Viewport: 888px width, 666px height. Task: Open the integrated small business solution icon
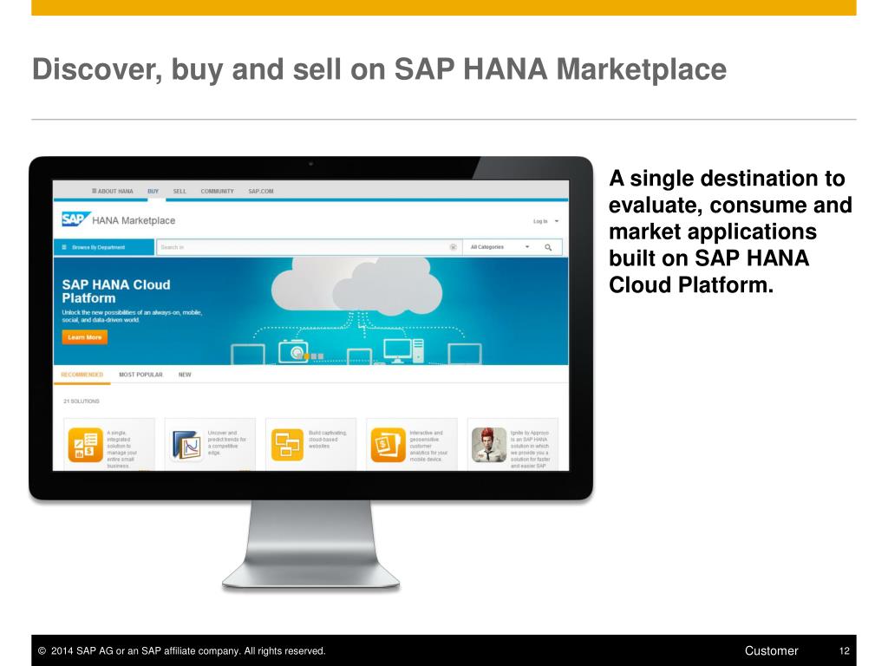pyautogui.click(x=86, y=445)
